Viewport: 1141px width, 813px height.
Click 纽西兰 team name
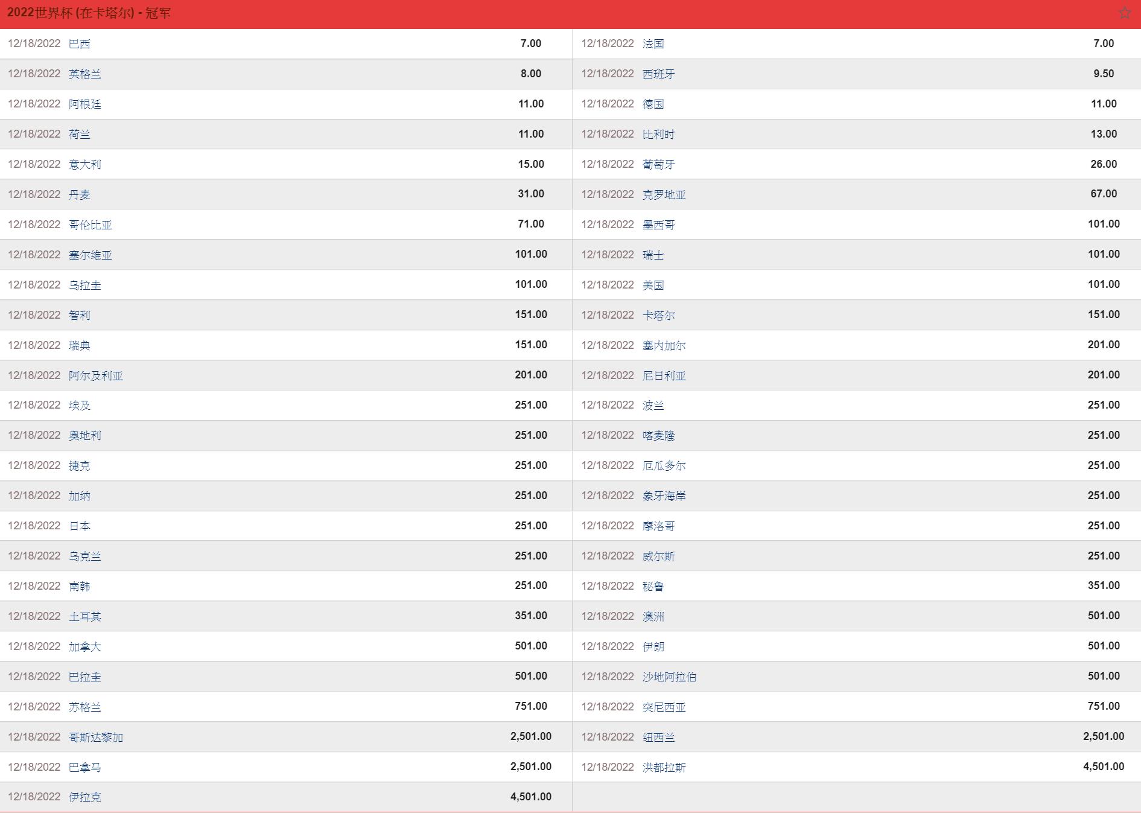(658, 737)
